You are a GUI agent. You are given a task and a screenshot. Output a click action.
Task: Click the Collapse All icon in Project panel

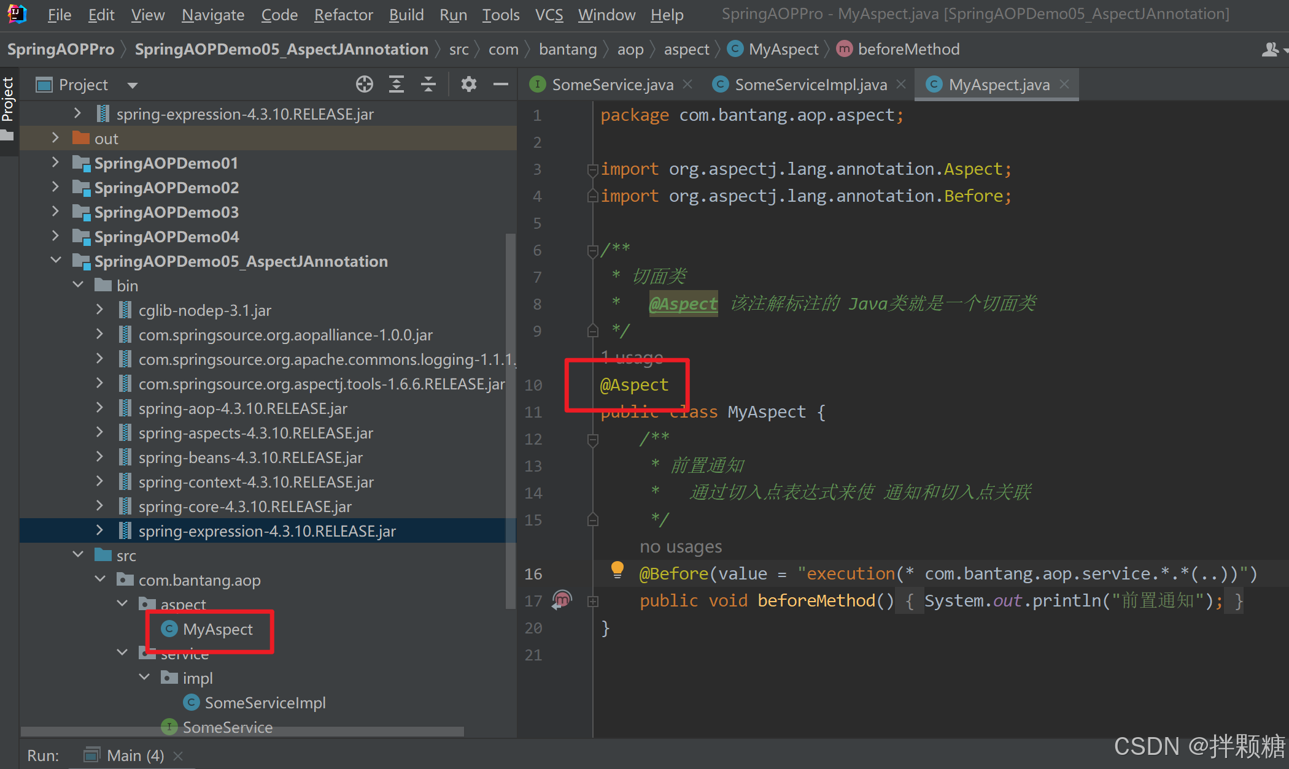(x=428, y=84)
